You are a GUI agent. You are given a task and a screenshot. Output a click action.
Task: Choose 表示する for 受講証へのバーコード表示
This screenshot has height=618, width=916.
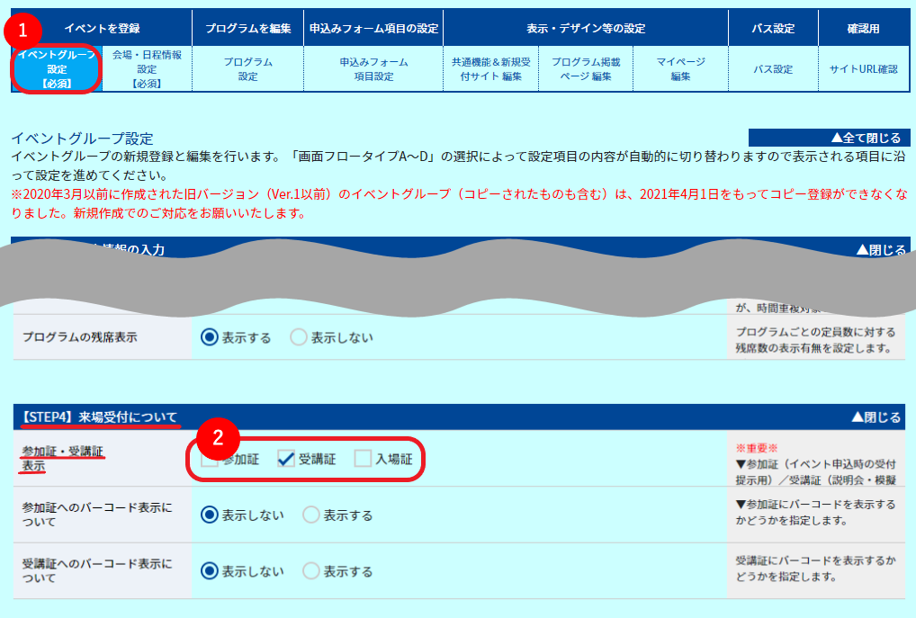(311, 570)
